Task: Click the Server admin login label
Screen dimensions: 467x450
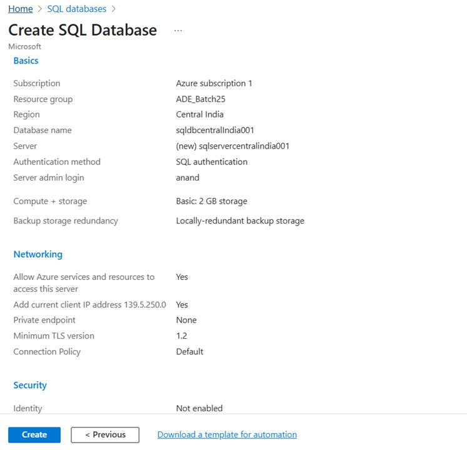Action: point(49,177)
